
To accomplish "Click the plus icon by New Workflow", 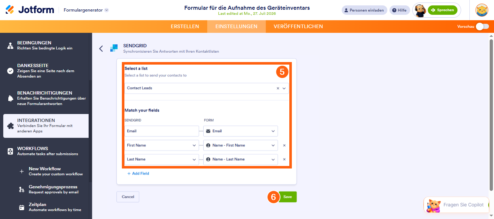I will pyautogui.click(x=22, y=172).
